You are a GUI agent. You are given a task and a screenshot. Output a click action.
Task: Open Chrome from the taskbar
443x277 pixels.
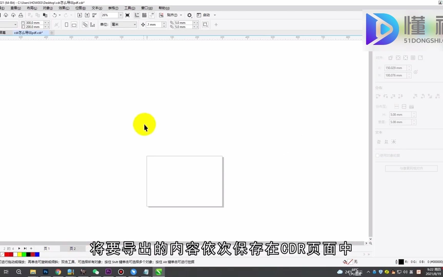[x=58, y=272]
